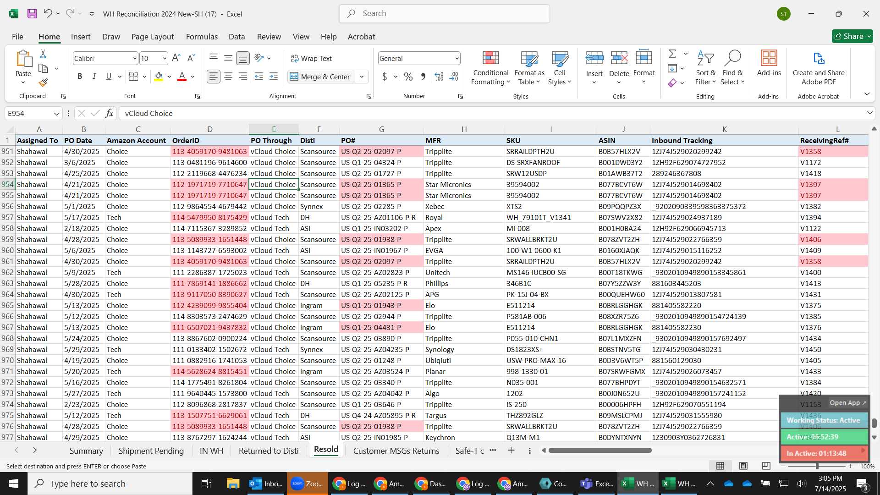Click Font Color red swatch

pos(182,77)
